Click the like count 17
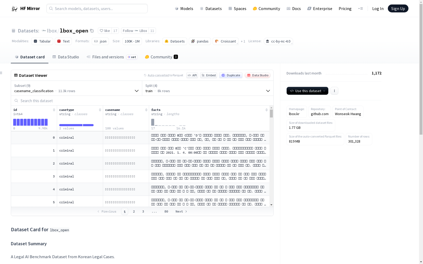 click(x=115, y=31)
